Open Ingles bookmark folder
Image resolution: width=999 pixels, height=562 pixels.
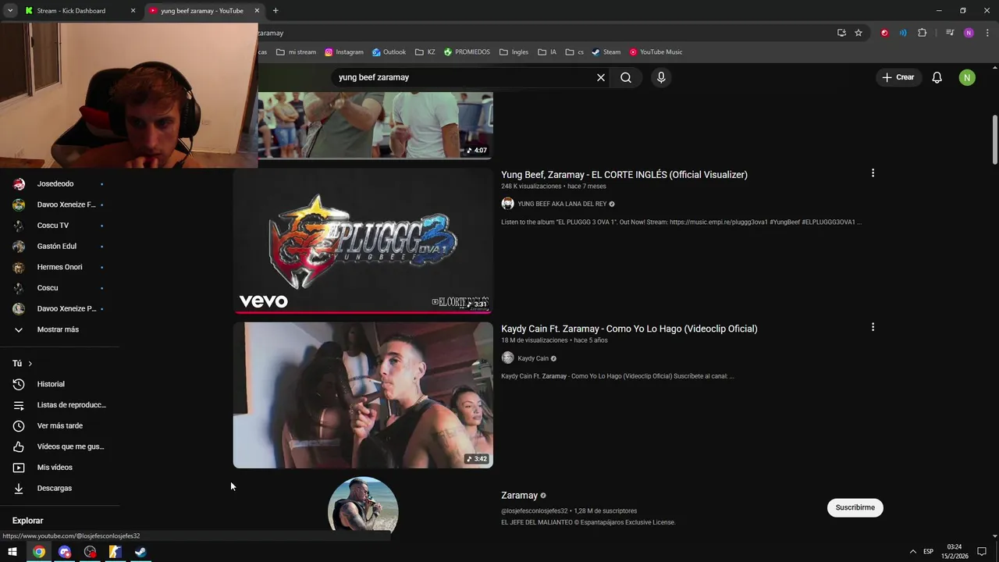(514, 52)
